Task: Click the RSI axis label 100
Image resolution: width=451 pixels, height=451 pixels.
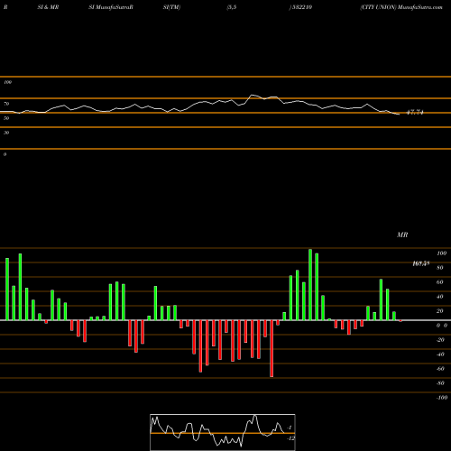Action: pos(7,82)
